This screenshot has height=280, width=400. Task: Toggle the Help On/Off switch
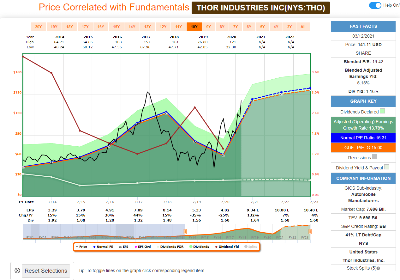[375, 5]
